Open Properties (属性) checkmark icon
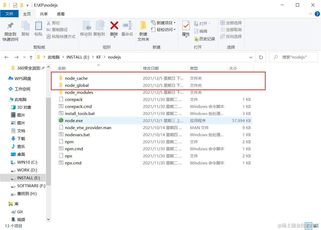The image size is (321, 230). (x=186, y=26)
